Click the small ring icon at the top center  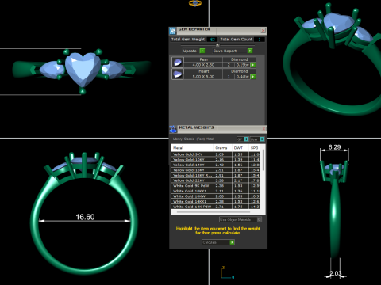tap(195, 3)
